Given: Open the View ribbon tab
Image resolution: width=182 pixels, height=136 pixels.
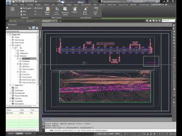Looking at the screenshot, I should pyautogui.click(x=53, y=5).
